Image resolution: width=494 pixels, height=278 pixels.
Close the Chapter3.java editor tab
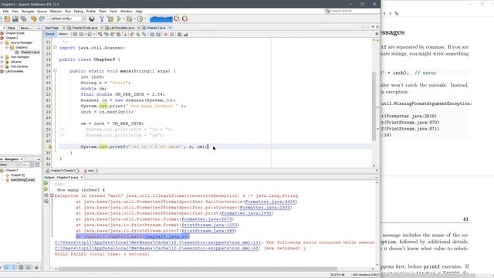170,28
